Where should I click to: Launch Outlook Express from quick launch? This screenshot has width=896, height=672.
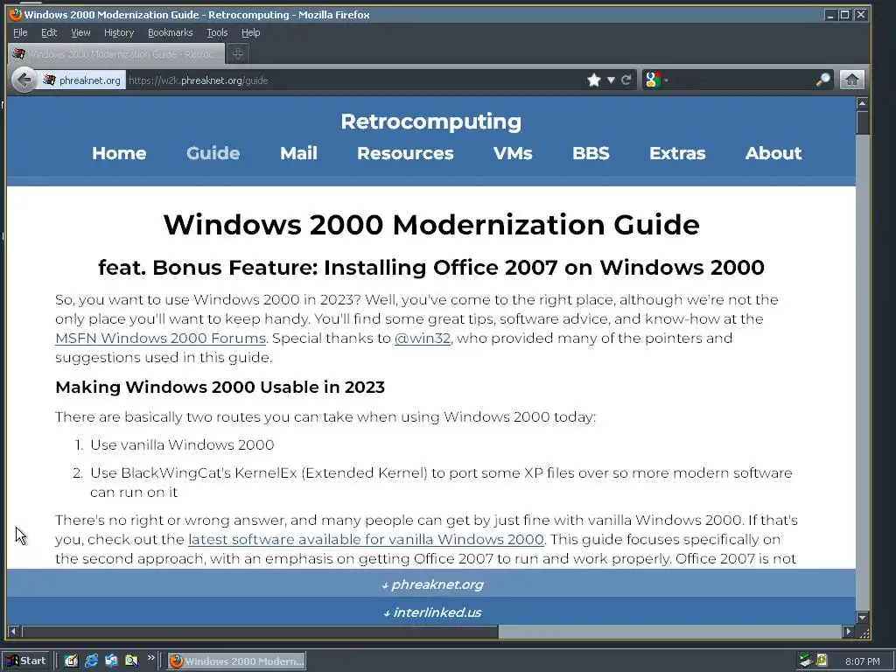click(111, 661)
